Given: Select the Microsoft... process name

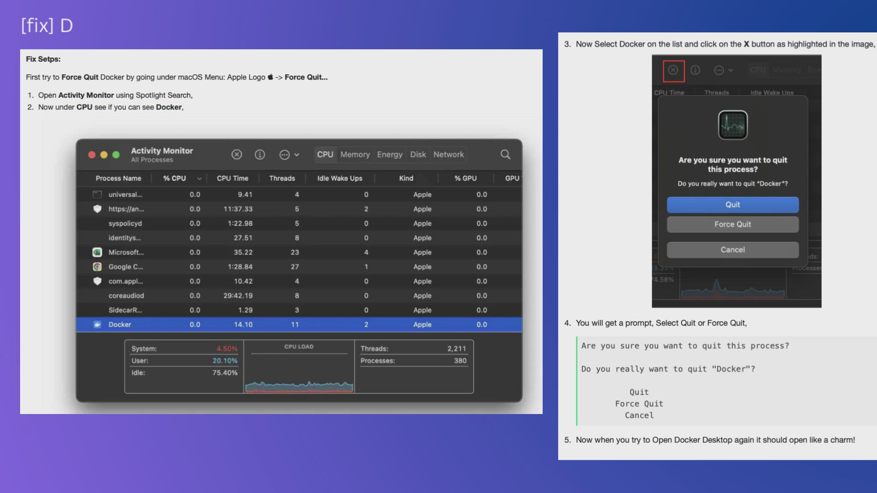Looking at the screenshot, I should coord(126,252).
